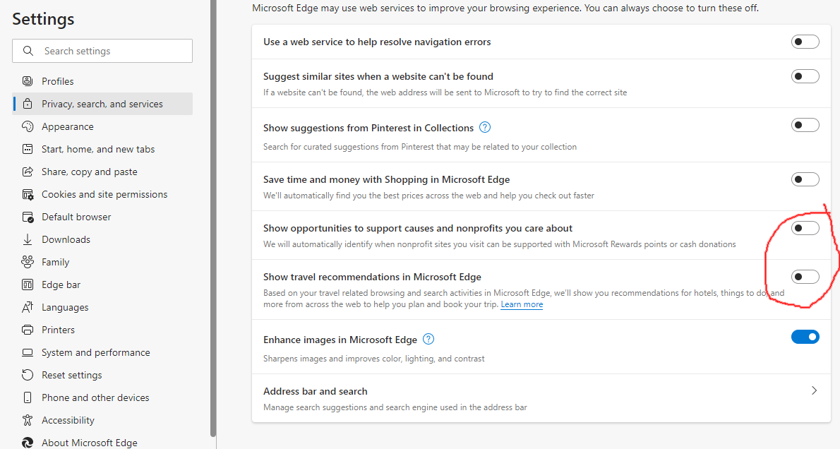Viewport: 840px width, 449px height.
Task: Expand Address bar and search chevron
Action: tap(814, 390)
